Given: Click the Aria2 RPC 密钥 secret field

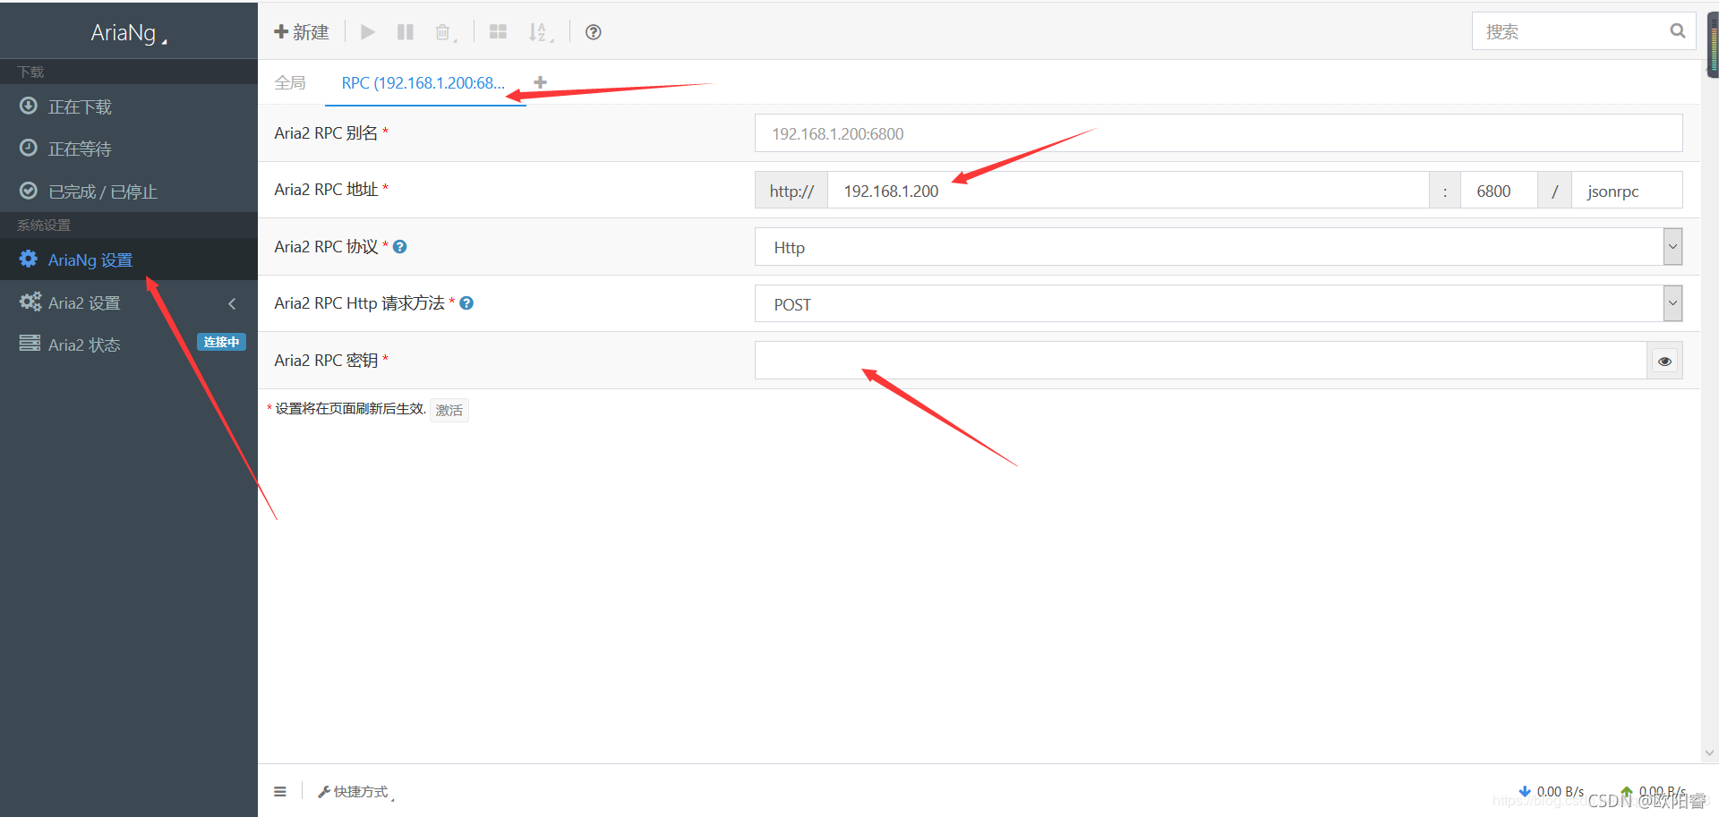Looking at the screenshot, I should tap(1201, 361).
